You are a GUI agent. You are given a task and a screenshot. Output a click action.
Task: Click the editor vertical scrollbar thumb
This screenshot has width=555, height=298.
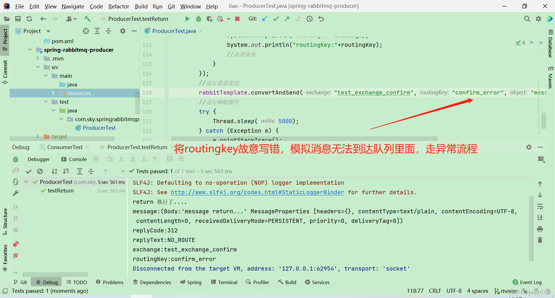[x=543, y=121]
